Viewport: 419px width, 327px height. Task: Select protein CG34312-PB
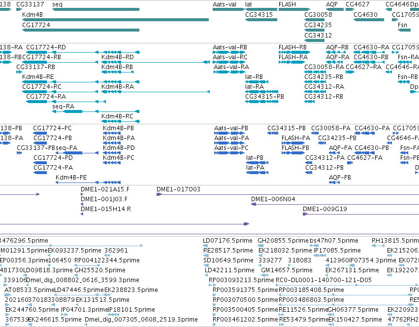[x=324, y=168]
